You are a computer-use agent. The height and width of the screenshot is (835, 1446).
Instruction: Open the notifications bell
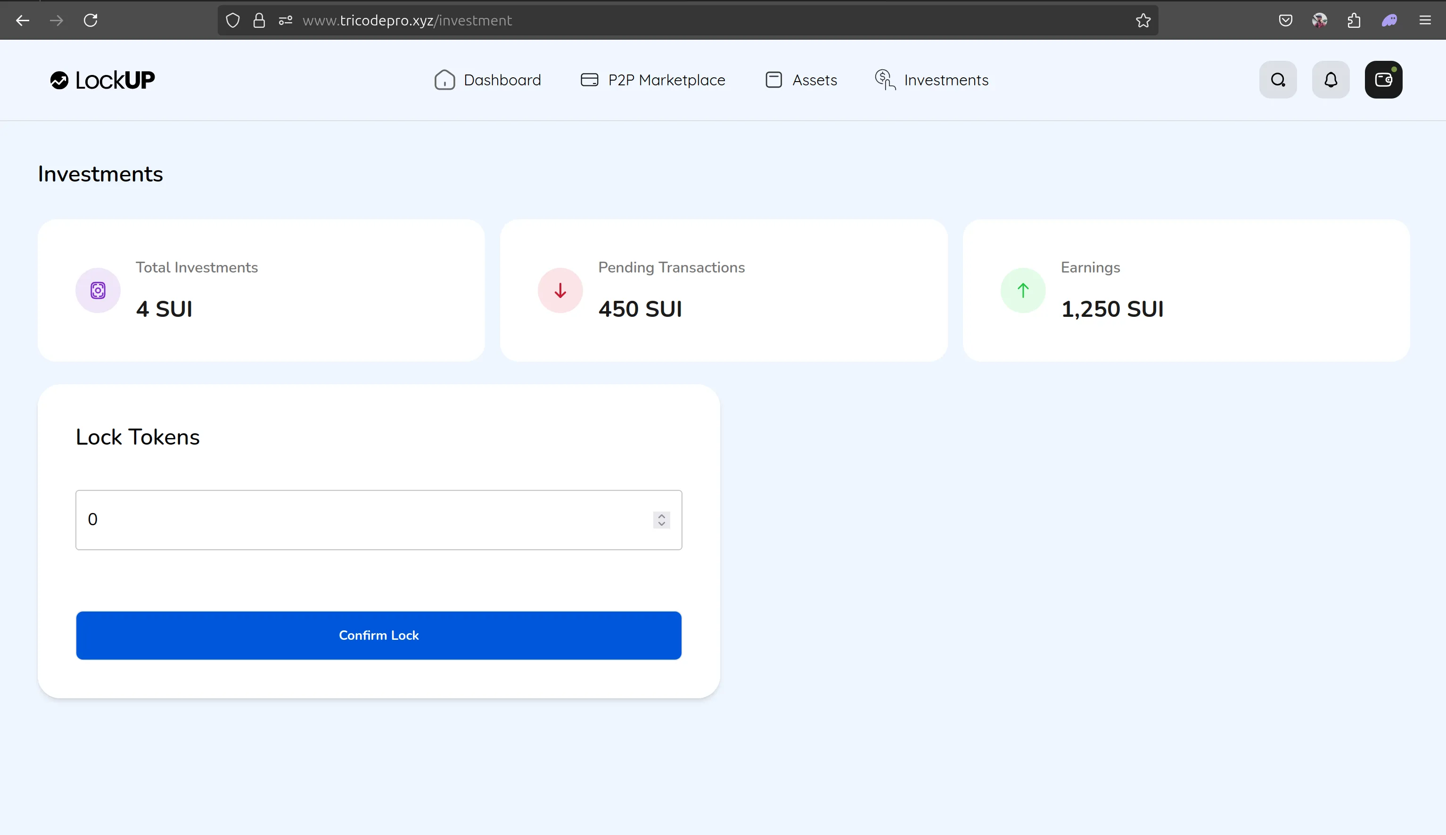pos(1330,79)
